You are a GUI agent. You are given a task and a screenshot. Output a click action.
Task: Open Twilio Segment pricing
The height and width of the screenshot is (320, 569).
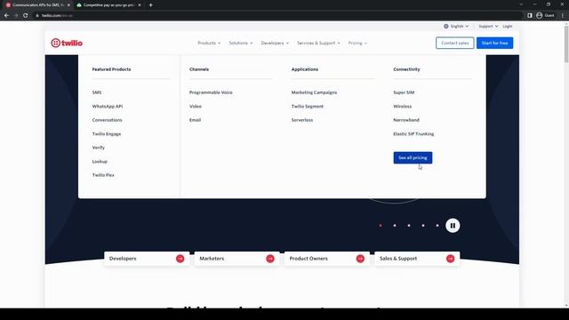(x=308, y=107)
